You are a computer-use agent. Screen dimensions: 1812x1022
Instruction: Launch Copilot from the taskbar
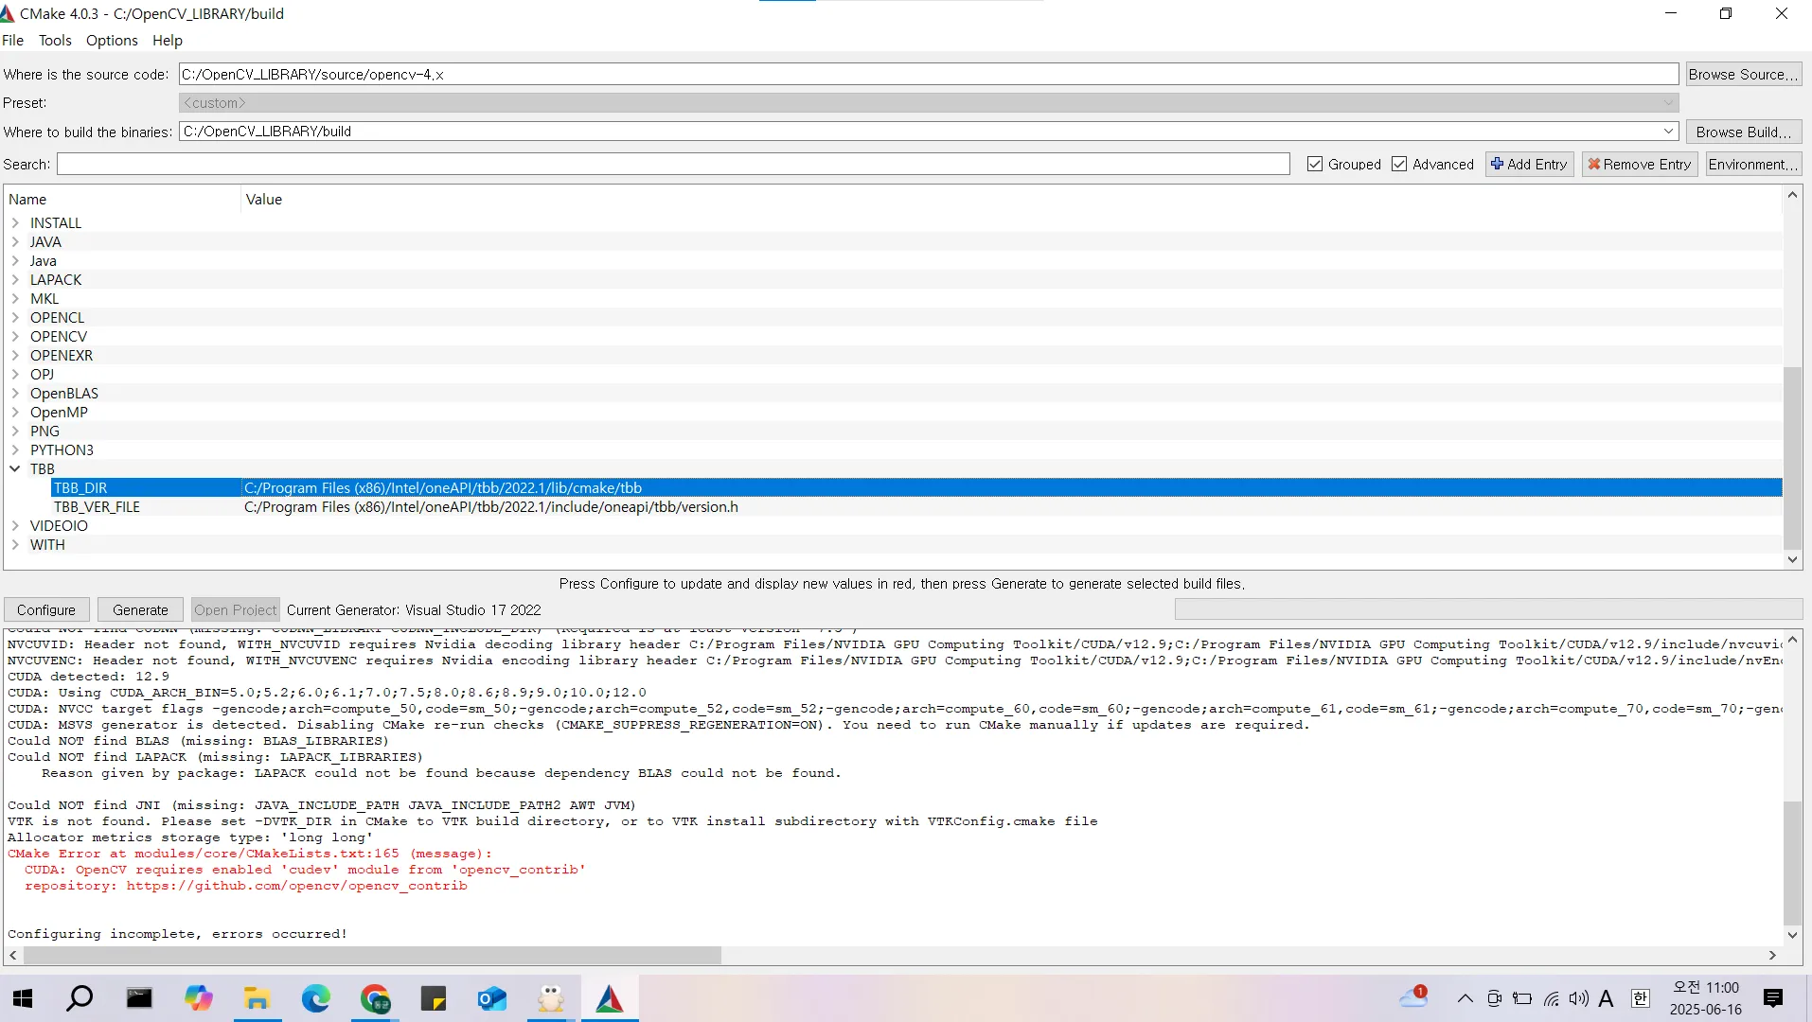click(198, 998)
